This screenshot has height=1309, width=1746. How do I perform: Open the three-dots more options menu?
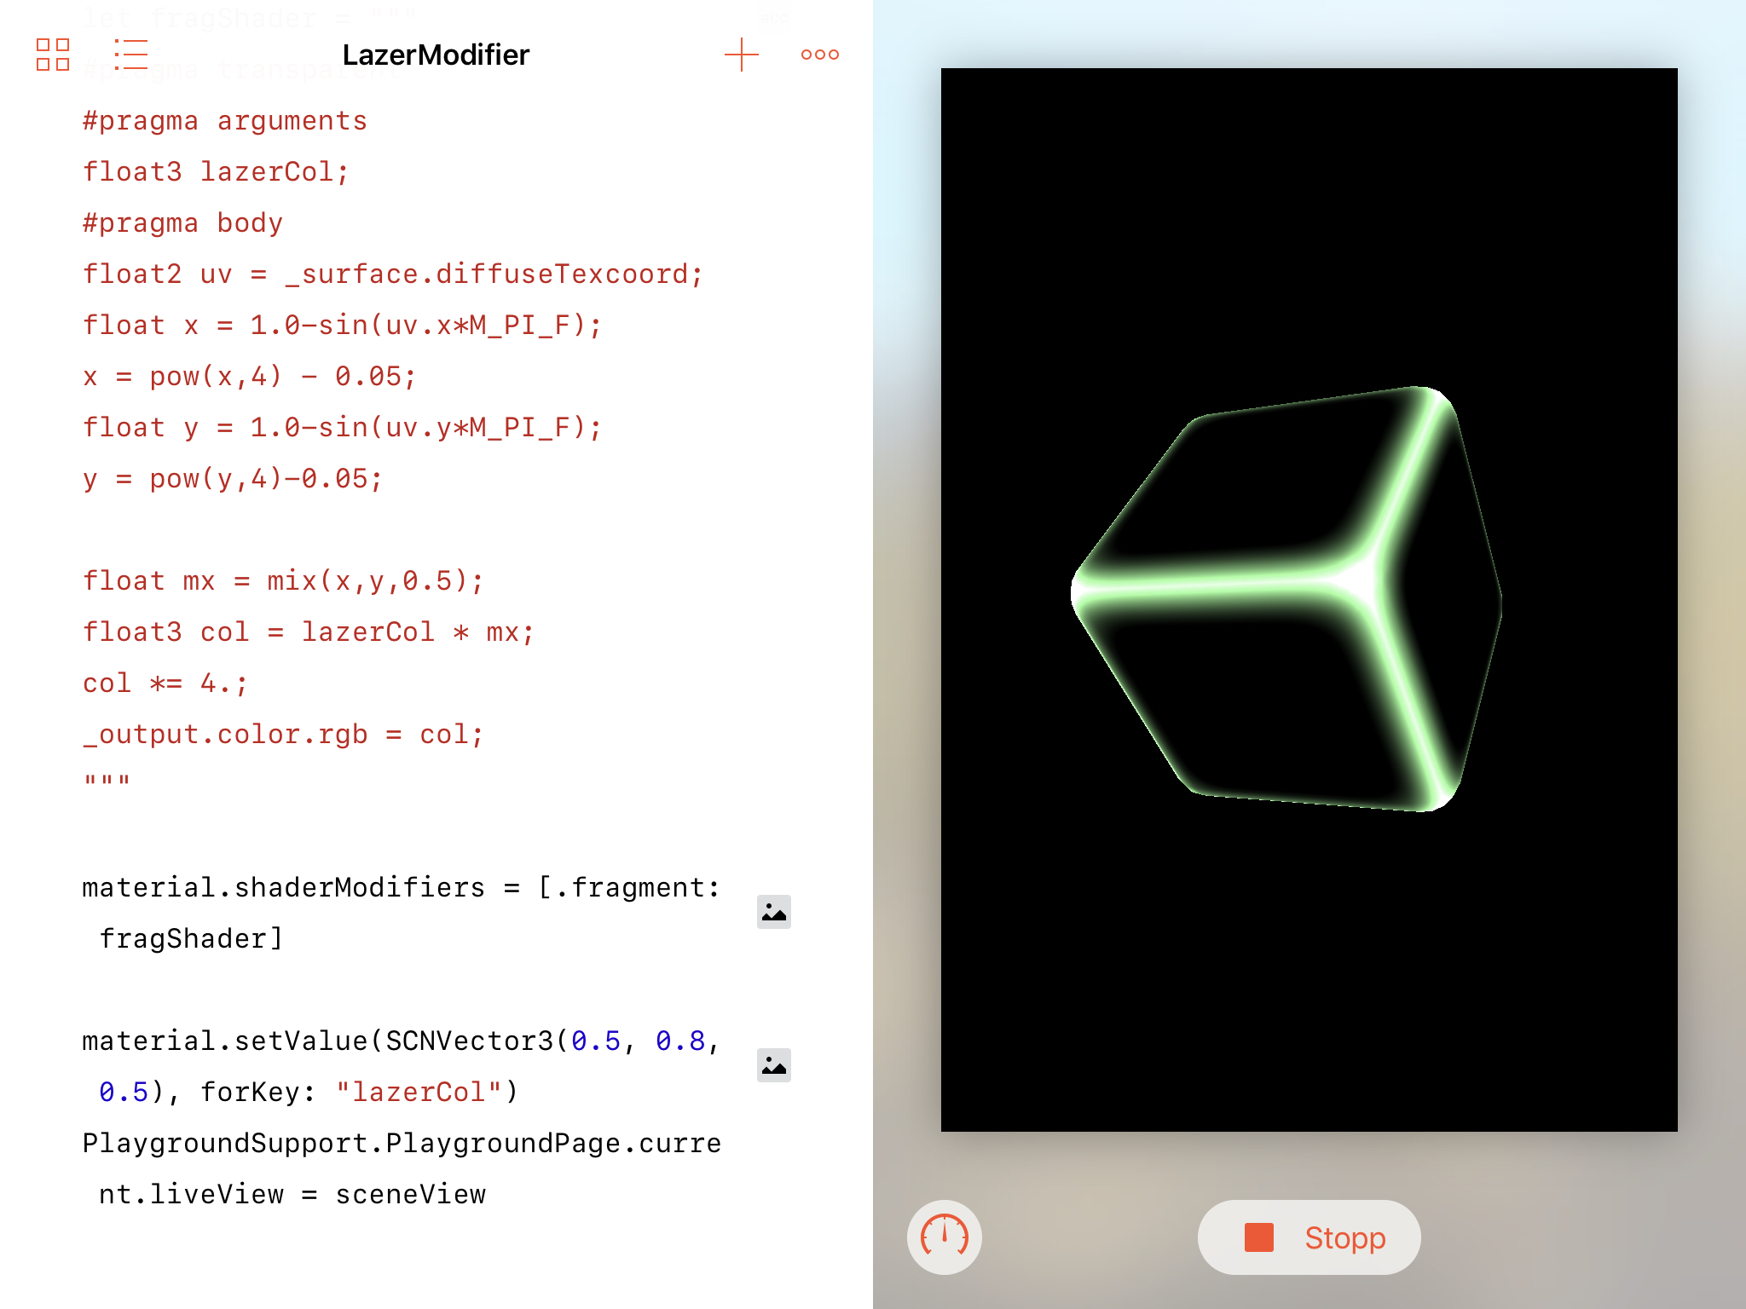point(820,55)
